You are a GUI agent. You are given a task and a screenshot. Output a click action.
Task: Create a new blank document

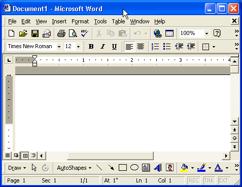pos(12,33)
